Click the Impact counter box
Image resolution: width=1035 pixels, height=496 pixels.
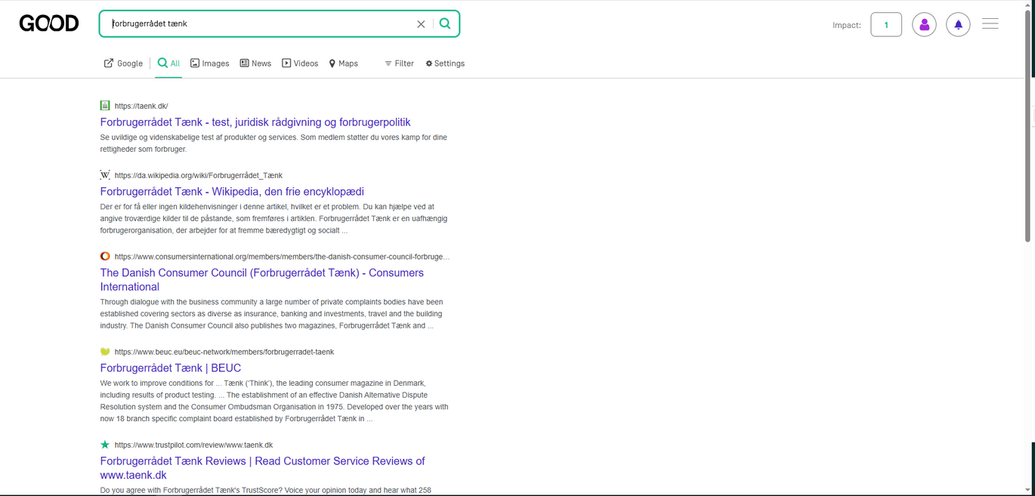886,25
